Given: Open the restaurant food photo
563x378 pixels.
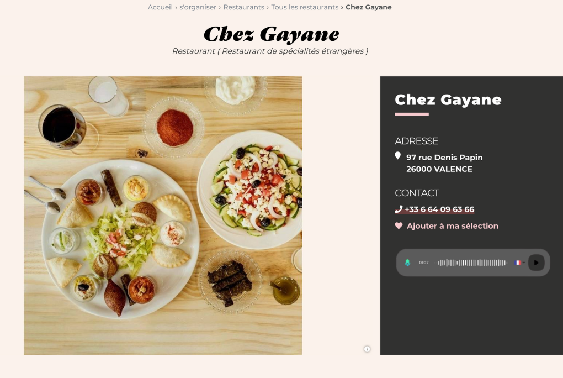Looking at the screenshot, I should click(x=163, y=216).
